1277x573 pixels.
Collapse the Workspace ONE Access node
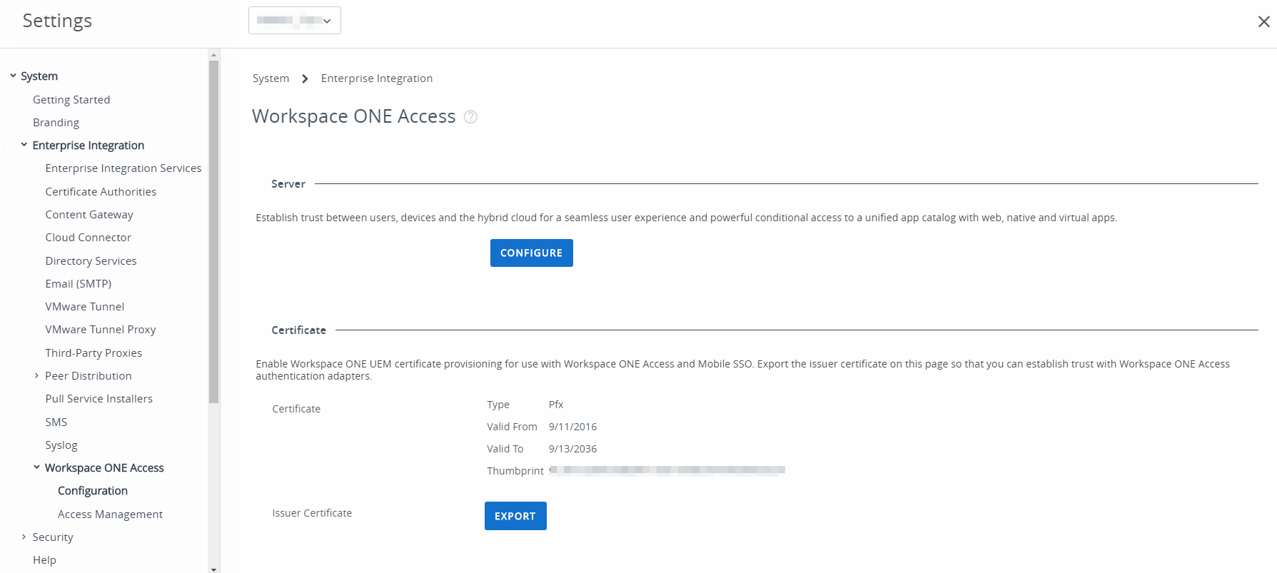point(36,467)
